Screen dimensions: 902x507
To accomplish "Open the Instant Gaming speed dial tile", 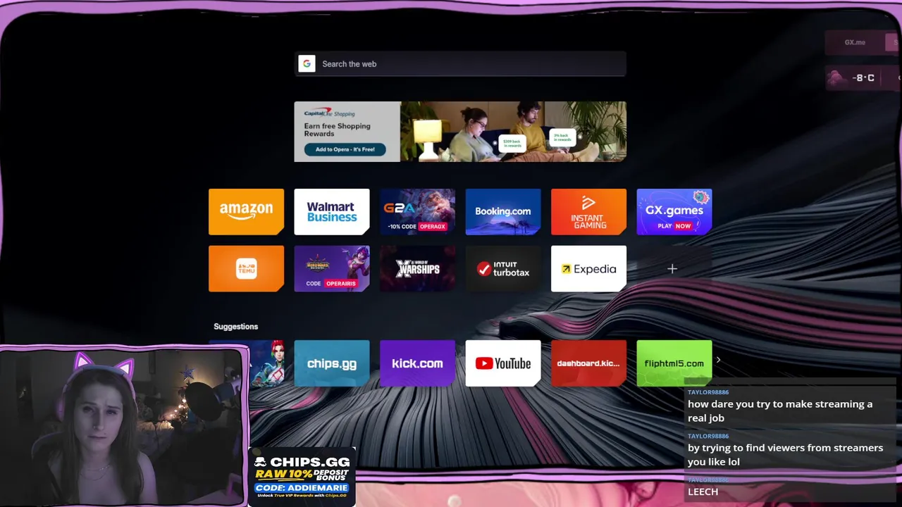I will (588, 211).
